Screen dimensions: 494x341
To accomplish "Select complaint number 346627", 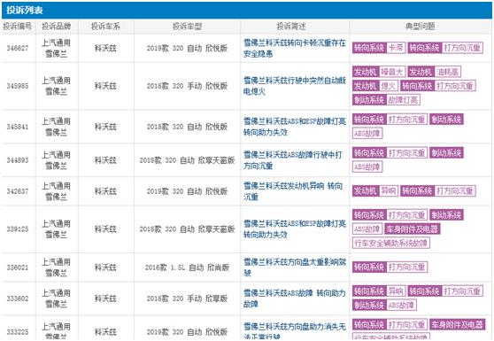I will tap(18, 48).
